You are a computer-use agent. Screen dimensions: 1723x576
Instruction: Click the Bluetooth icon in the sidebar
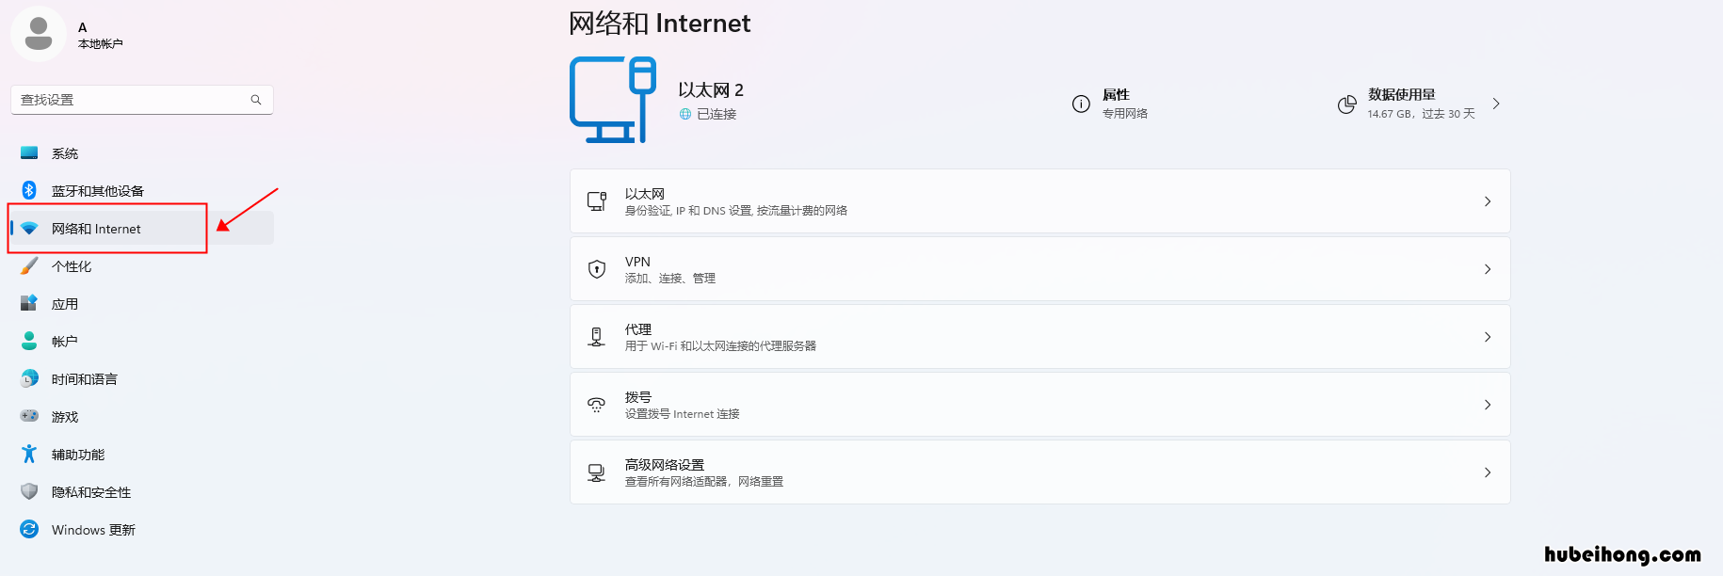coord(29,190)
